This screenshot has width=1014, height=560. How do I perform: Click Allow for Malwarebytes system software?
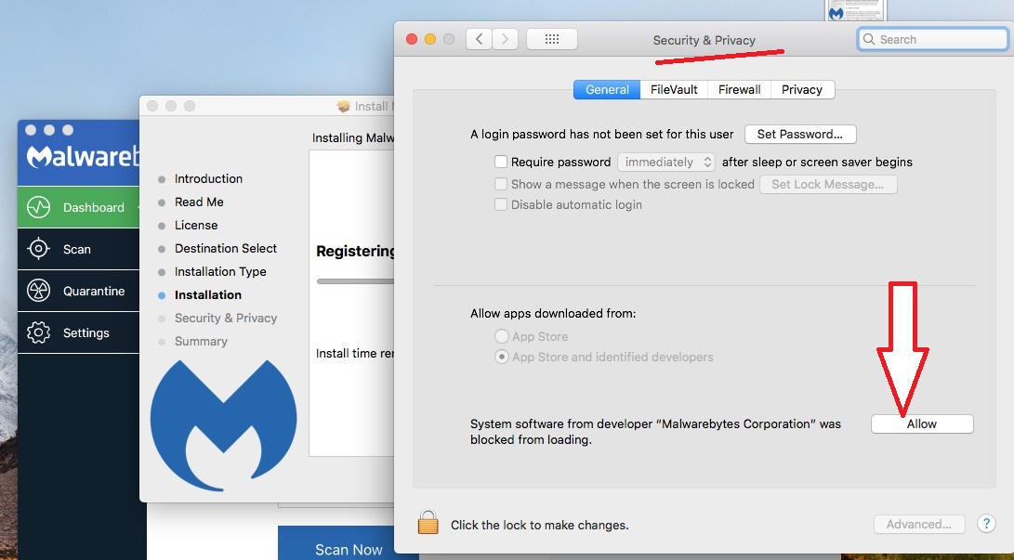point(922,423)
